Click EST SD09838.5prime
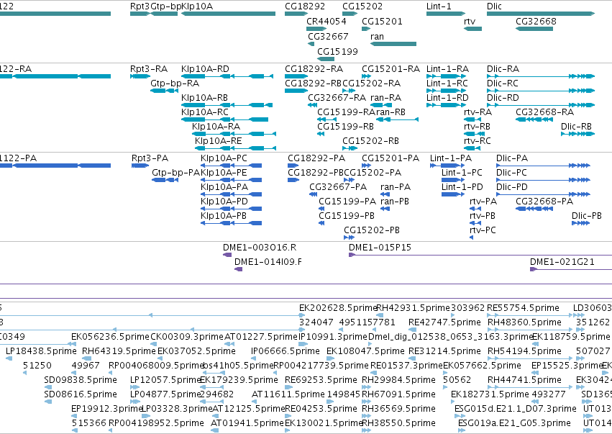 pyautogui.click(x=47, y=387)
